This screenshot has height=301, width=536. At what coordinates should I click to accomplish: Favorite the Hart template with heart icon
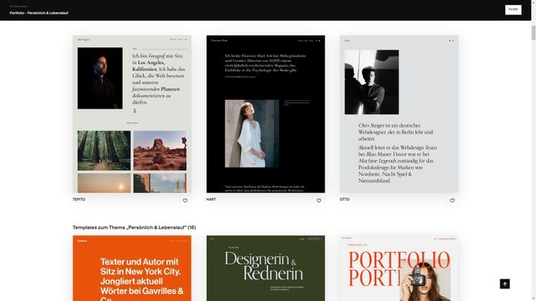point(319,201)
